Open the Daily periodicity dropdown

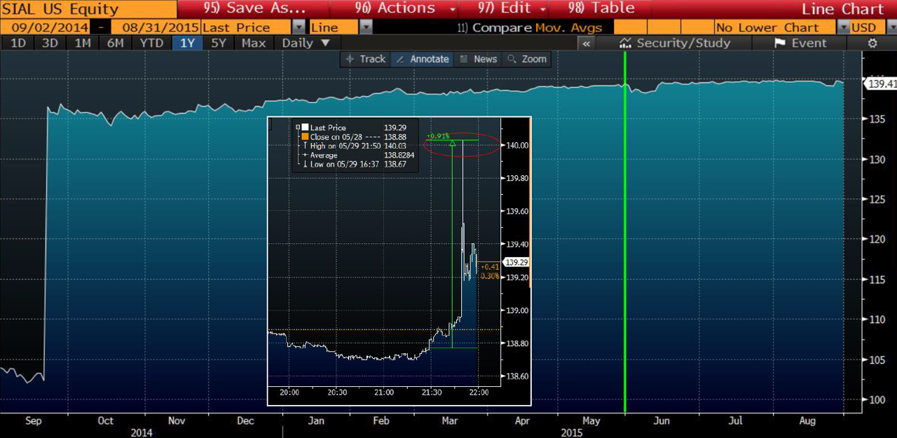click(x=306, y=43)
